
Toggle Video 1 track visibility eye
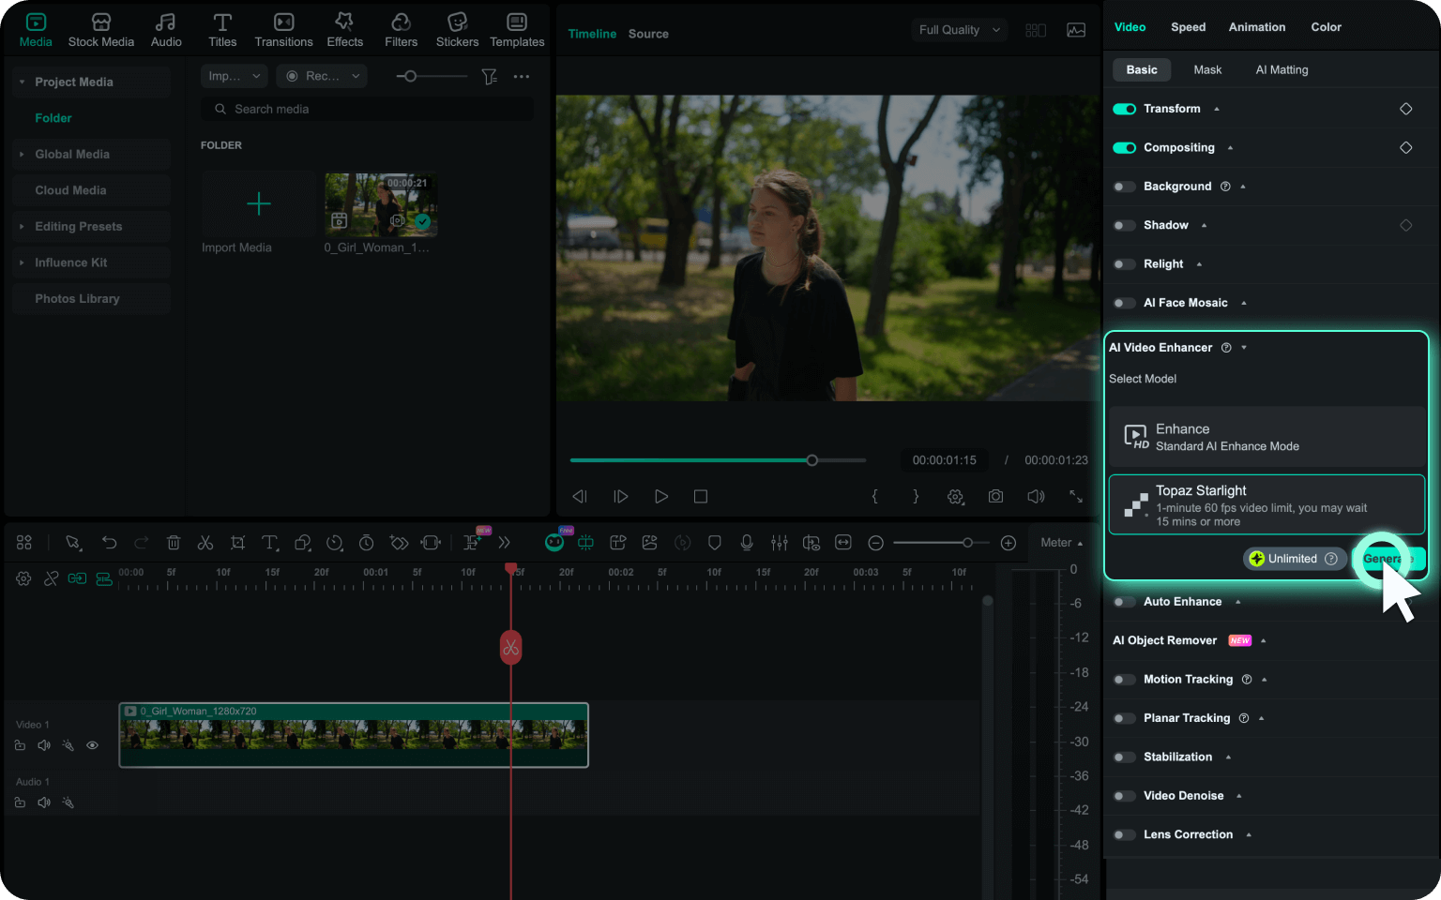coord(92,746)
